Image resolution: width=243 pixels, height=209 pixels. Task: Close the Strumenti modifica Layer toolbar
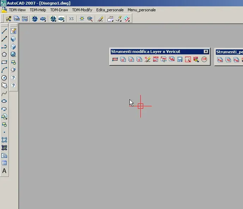[206, 52]
